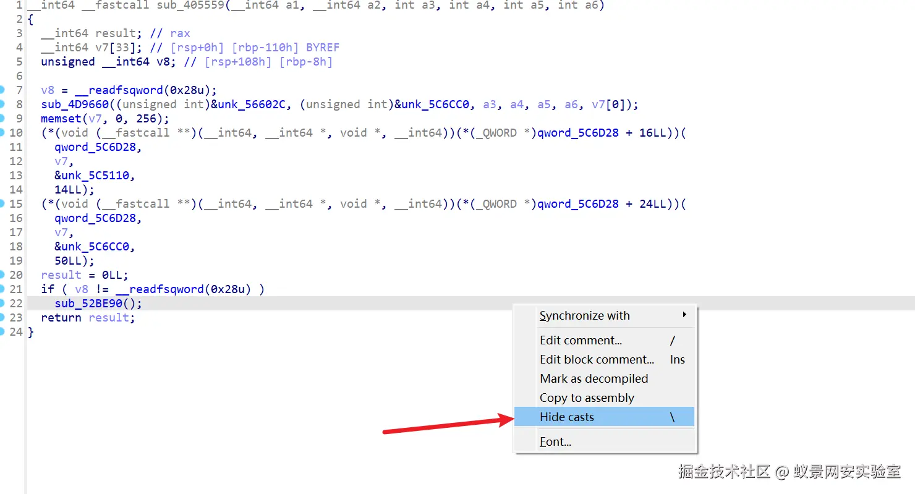Toggle breakpoint dot on line 22

click(2, 304)
